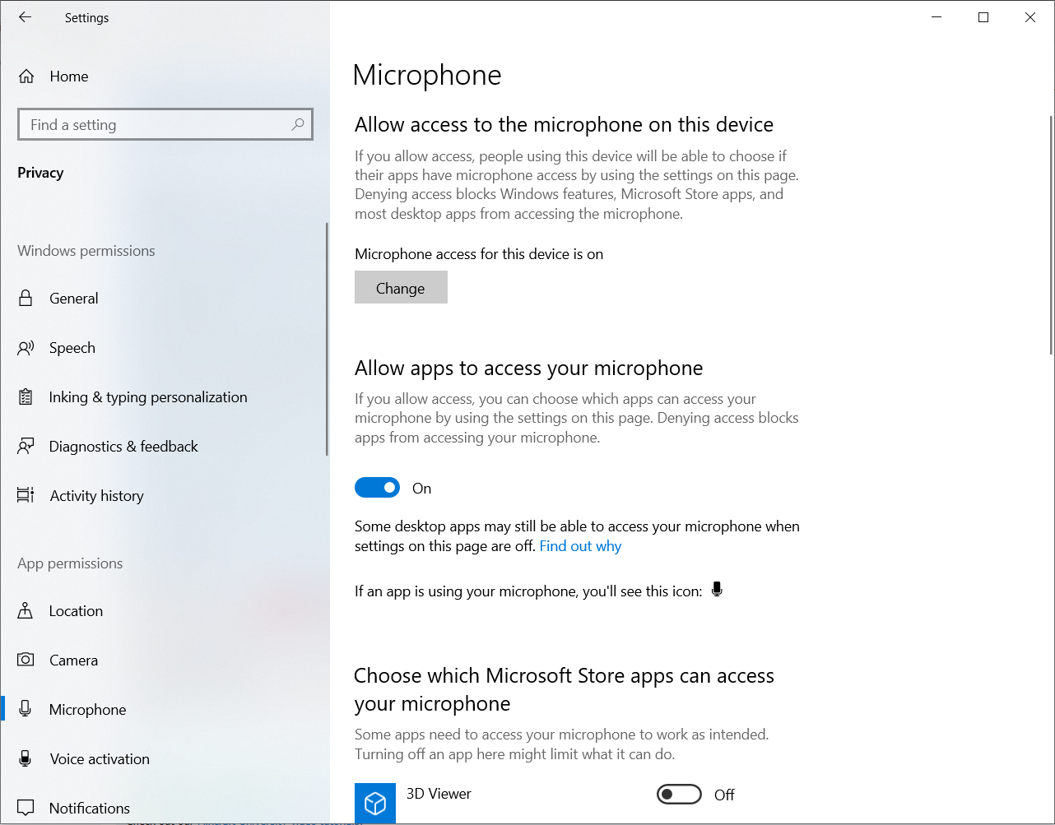Click the 3D Viewer app name
Screen dimensions: 1055x825
439,794
